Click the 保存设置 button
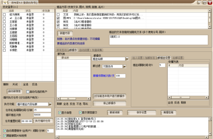The height and width of the screenshot is (139, 213). click(141, 113)
